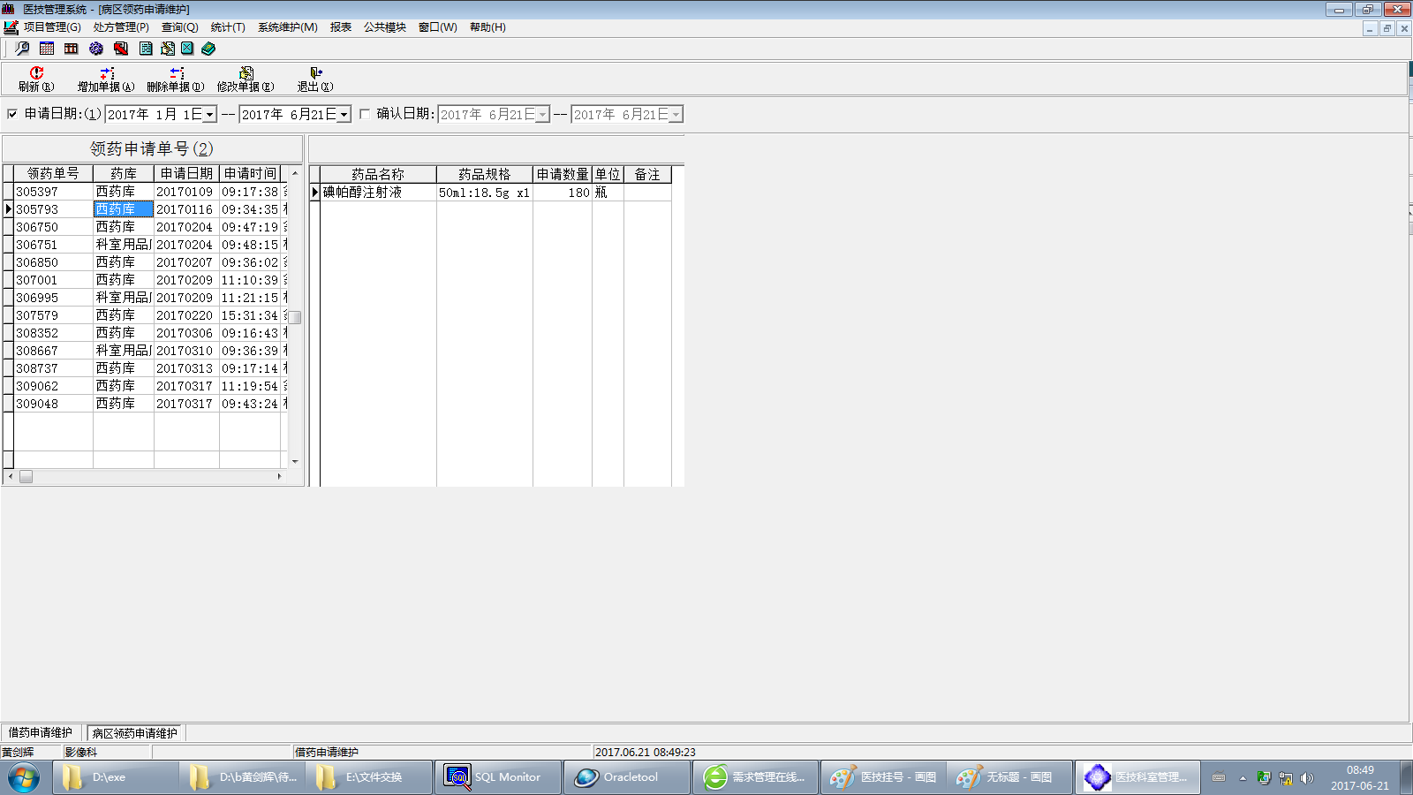
Task: Click the network warning tray icon
Action: [1286, 778]
